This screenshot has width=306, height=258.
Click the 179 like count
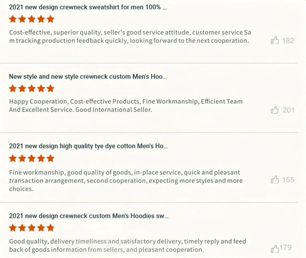point(286,247)
